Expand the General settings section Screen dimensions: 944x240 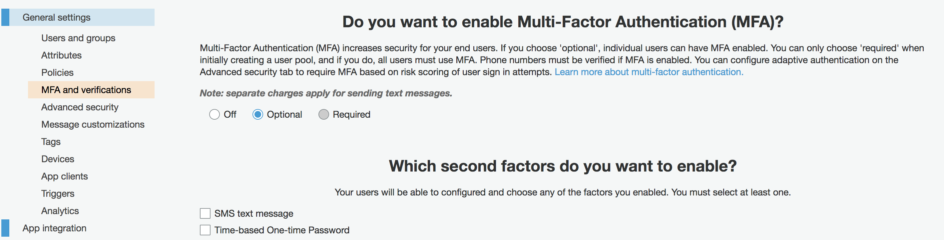point(56,17)
